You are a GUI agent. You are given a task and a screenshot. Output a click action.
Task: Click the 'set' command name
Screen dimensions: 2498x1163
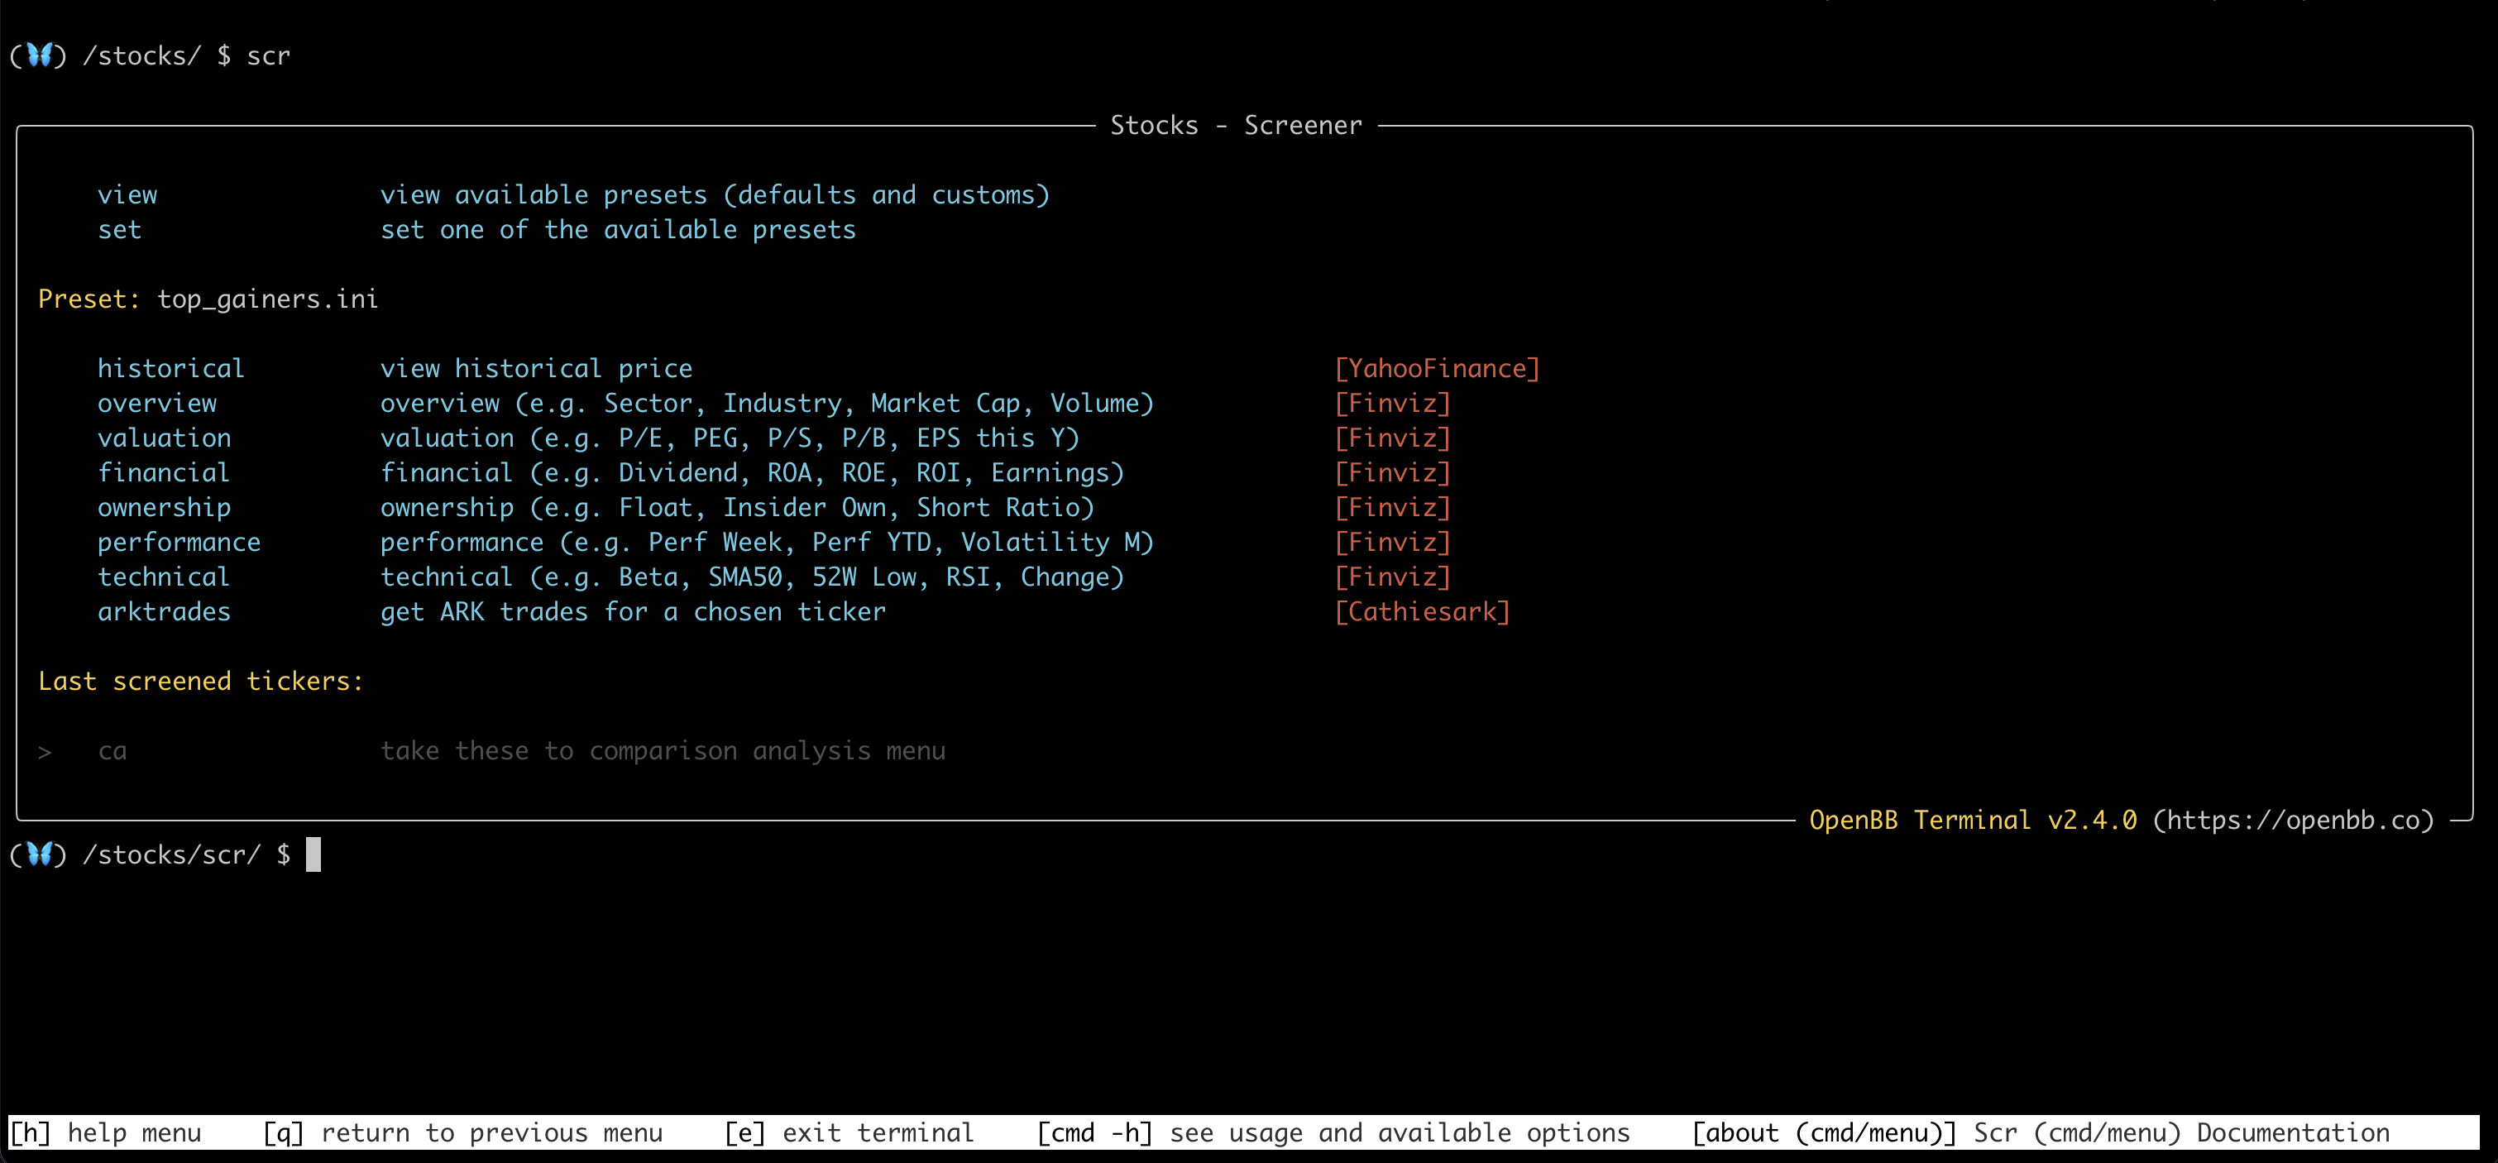(x=119, y=230)
